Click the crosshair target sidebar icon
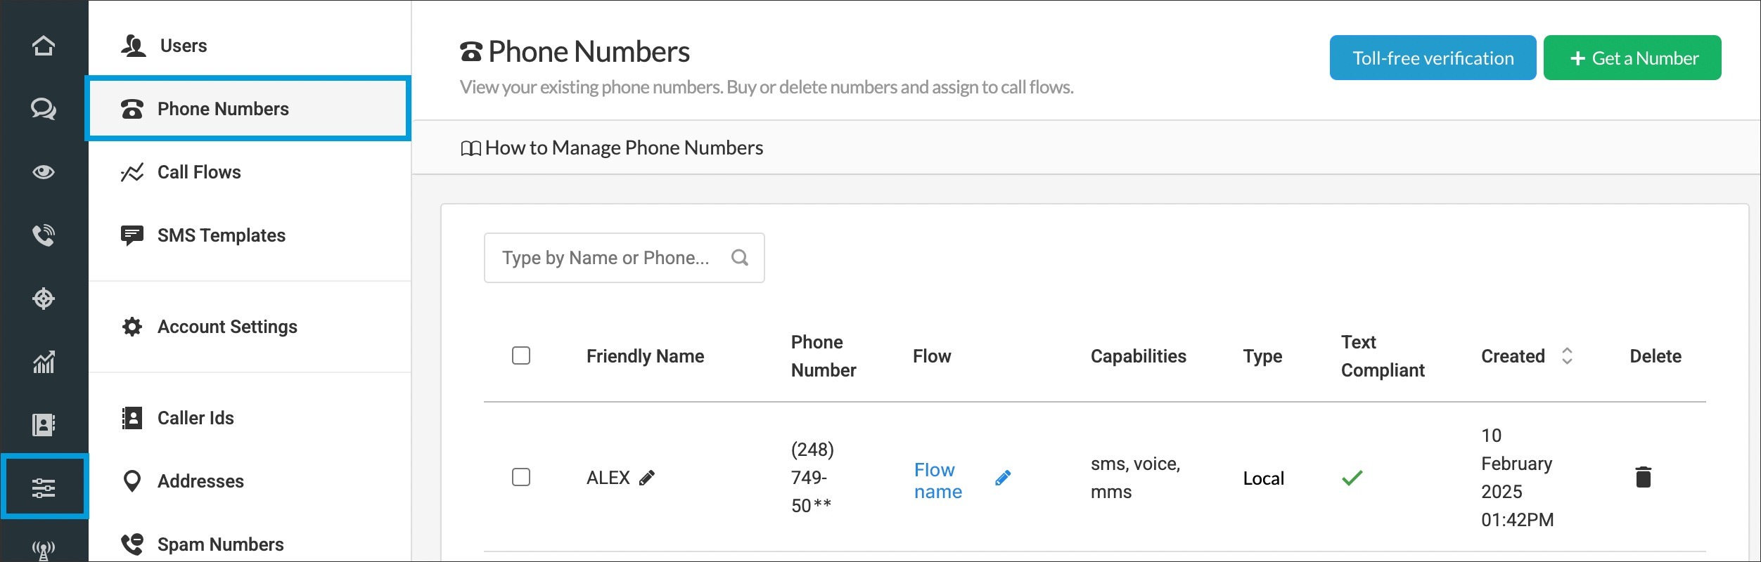The image size is (1761, 562). tap(44, 299)
